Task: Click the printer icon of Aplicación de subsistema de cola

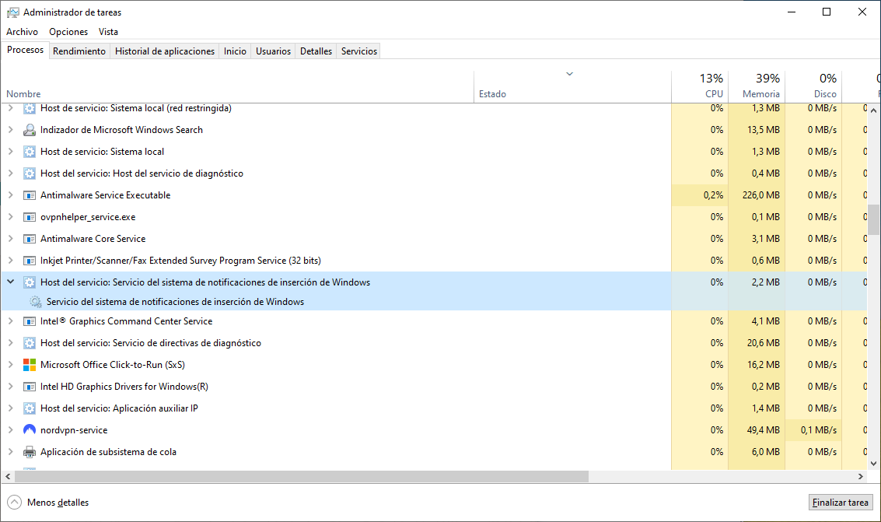Action: 30,452
